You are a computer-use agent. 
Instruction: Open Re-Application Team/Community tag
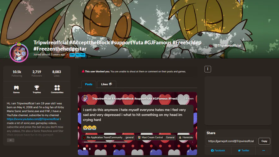pos(108,137)
